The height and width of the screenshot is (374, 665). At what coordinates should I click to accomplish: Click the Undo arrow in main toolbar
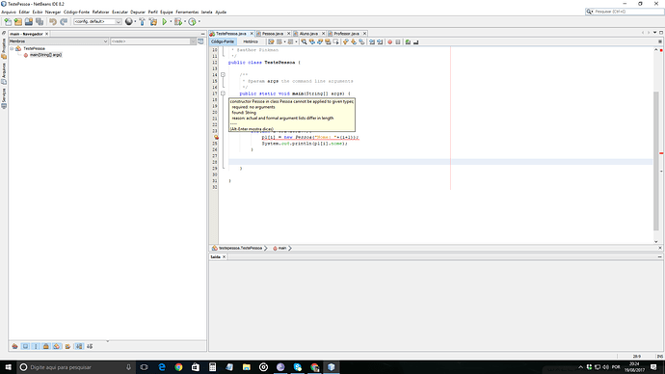[53, 21]
